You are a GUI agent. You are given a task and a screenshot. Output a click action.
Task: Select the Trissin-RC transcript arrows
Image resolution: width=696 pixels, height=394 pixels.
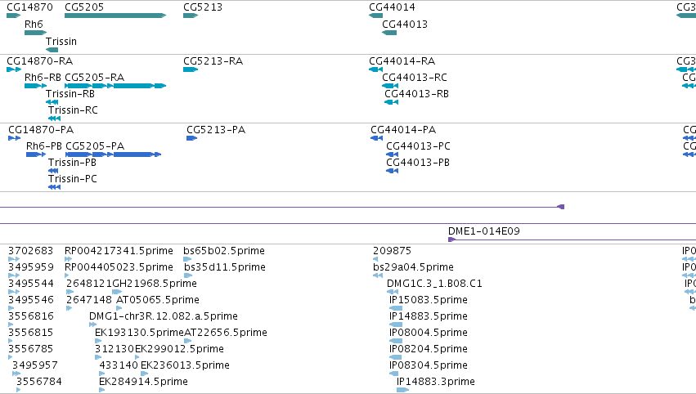pyautogui.click(x=54, y=119)
